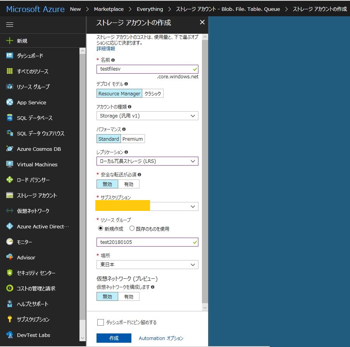Open the hamburger menu icon
350x347 pixels.
tap(10, 24)
